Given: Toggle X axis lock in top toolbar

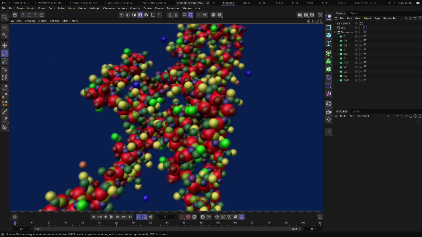Looking at the screenshot, I should tap(23, 15).
